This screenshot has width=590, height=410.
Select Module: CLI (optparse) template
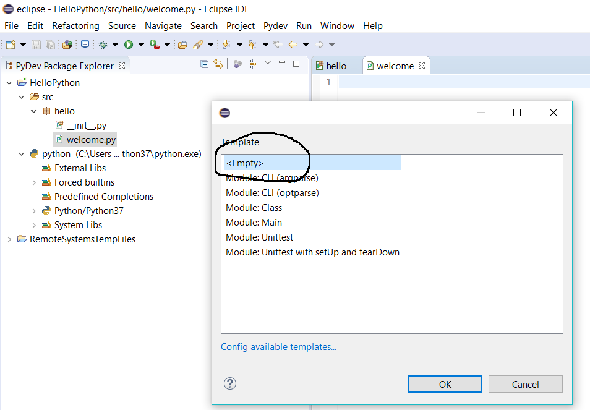(x=272, y=192)
